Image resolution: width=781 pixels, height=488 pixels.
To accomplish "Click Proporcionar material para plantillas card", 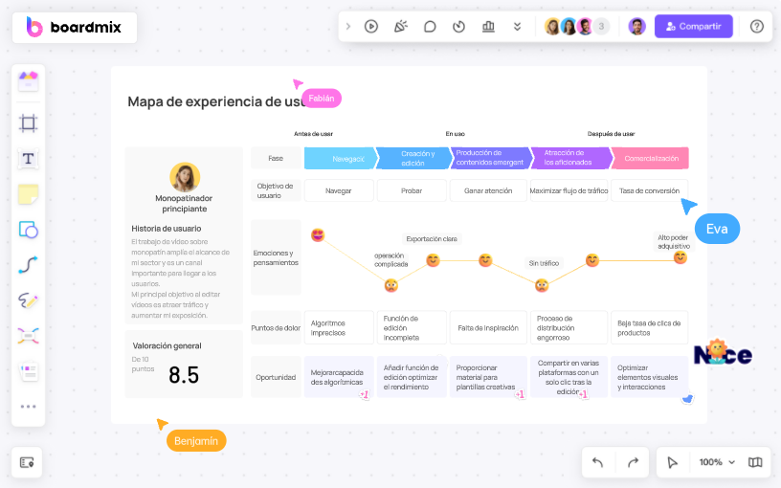I will click(488, 377).
